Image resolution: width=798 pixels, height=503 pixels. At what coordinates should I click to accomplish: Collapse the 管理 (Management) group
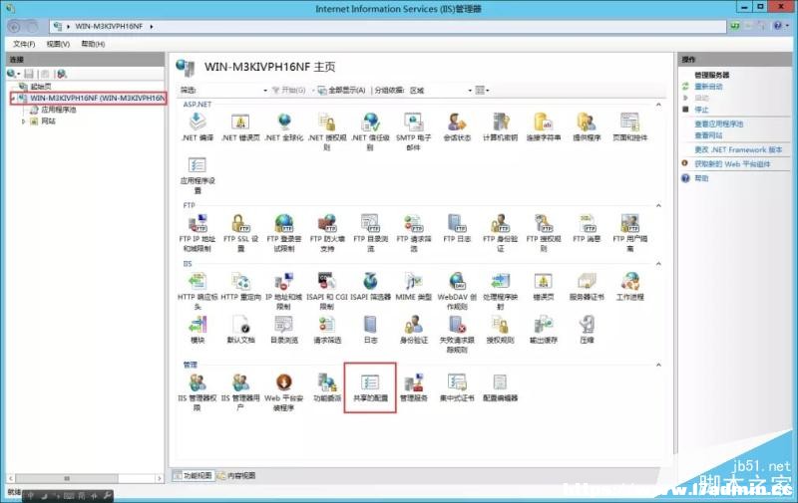658,365
